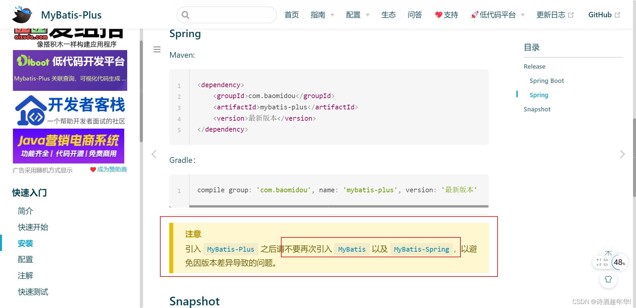The height and width of the screenshot is (308, 636).
Task: Click the external link icon after GitHub
Action: 617,15
